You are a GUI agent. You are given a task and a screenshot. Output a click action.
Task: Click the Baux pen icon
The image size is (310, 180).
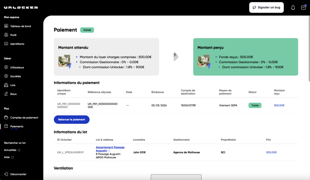pos(6,94)
